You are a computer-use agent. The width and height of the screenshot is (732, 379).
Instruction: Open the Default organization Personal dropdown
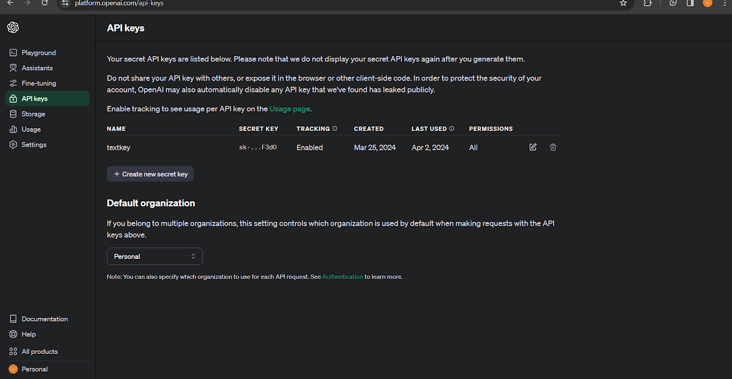coord(154,256)
